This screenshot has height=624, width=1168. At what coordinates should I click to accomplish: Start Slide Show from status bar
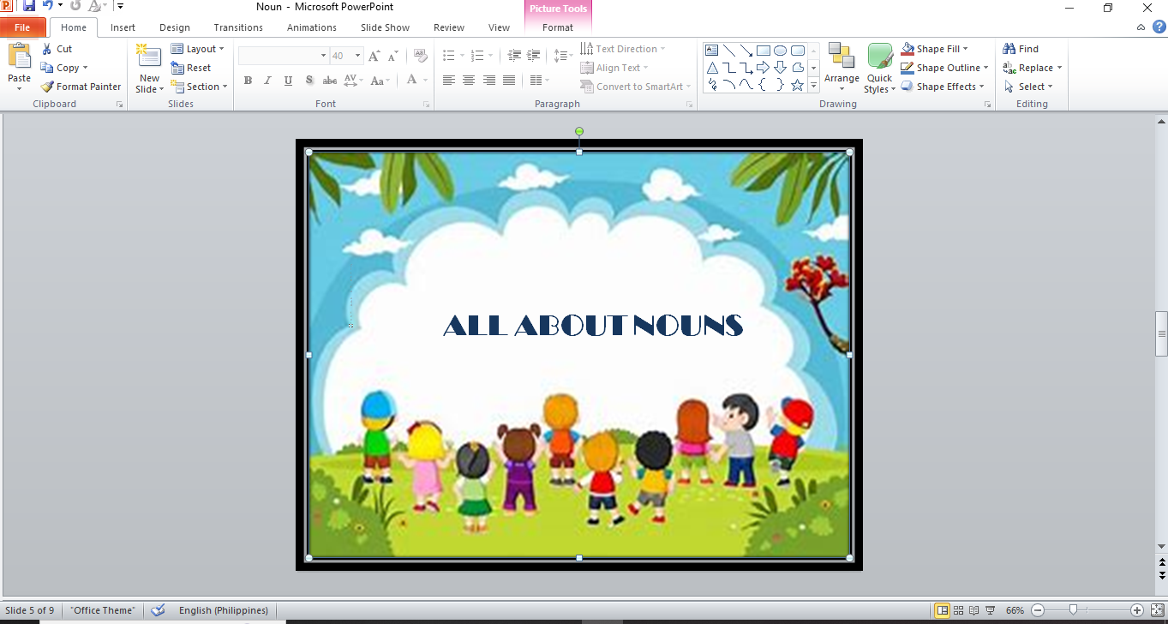(x=990, y=610)
